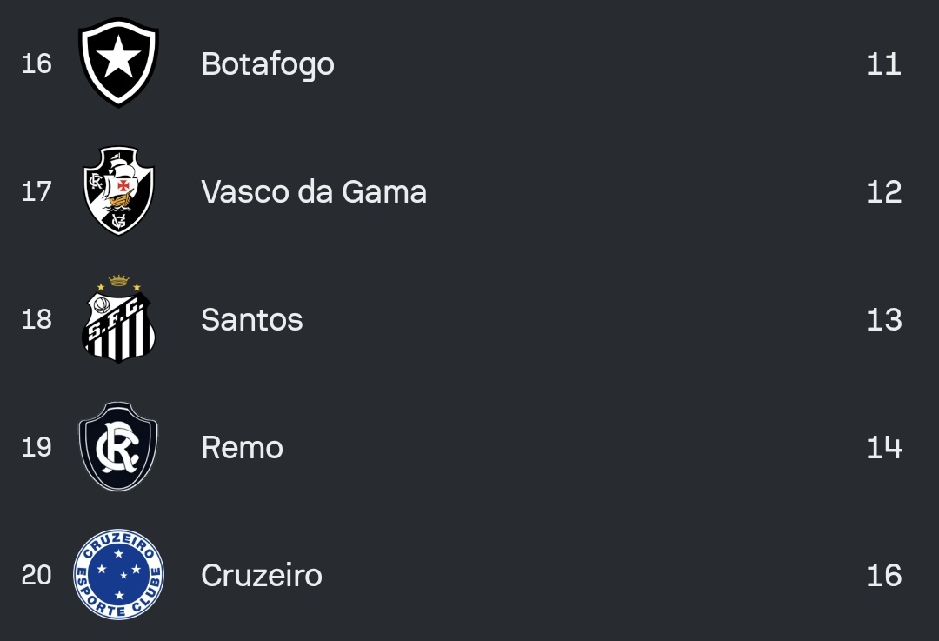Open the Santos team link
939x641 pixels.
252,319
